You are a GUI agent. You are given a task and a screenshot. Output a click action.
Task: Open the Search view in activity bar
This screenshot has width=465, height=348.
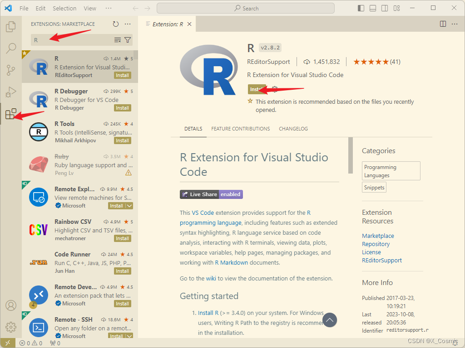[11, 48]
